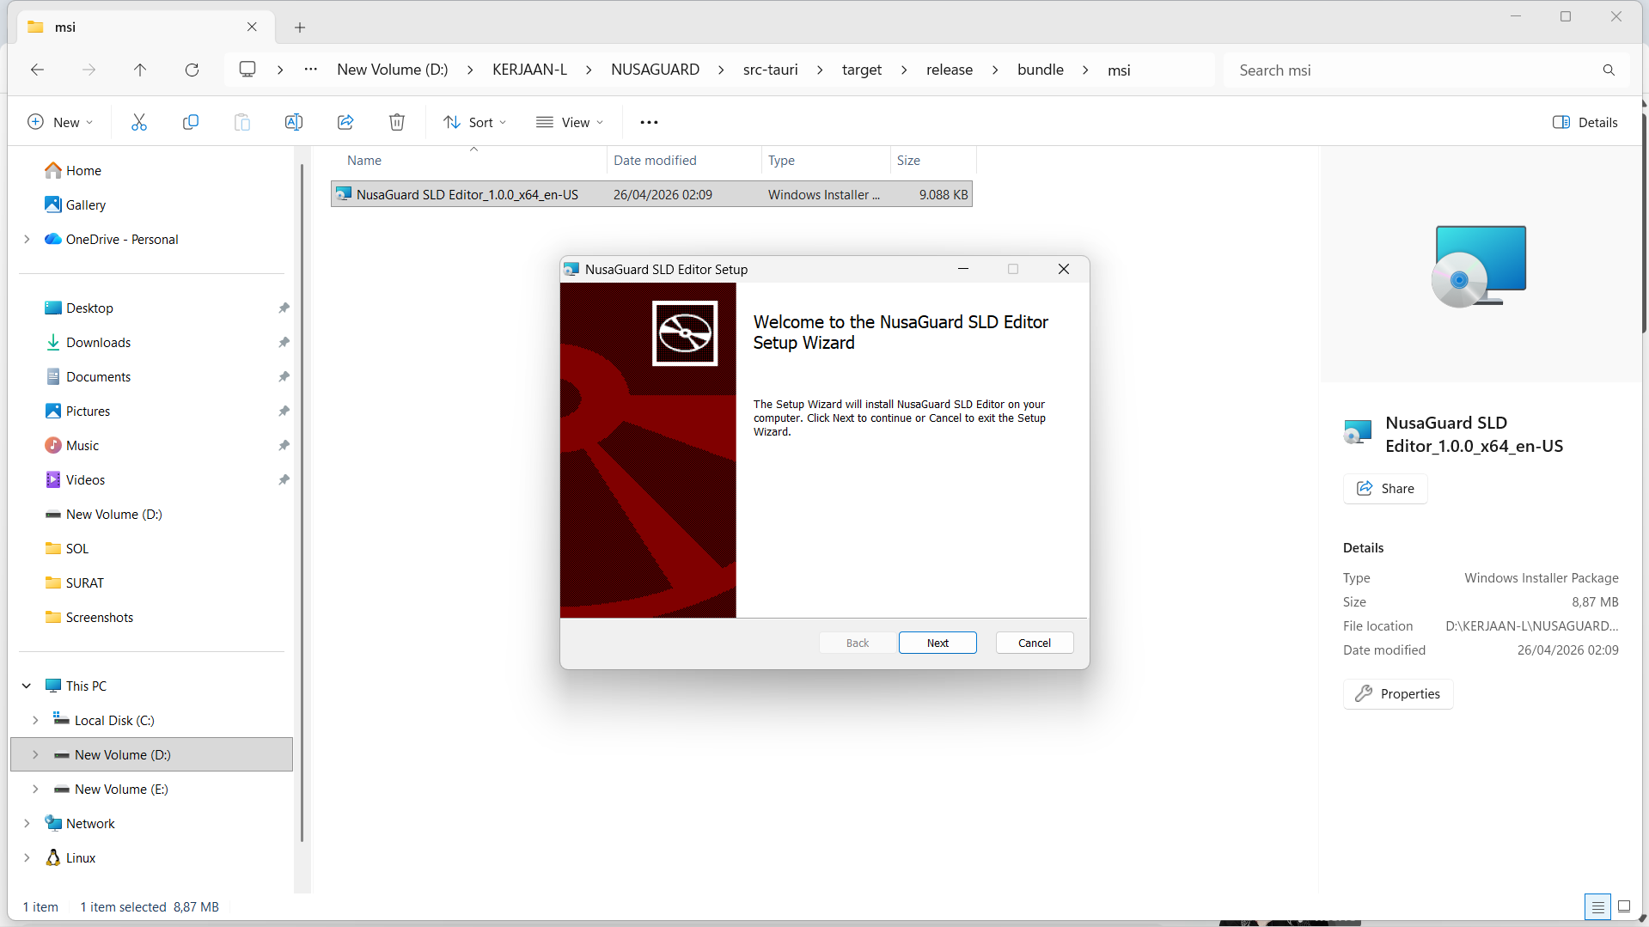Open Properties from the details pane
1649x927 pixels.
[x=1397, y=693]
